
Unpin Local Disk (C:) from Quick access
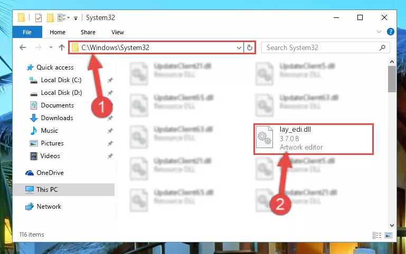coord(110,80)
